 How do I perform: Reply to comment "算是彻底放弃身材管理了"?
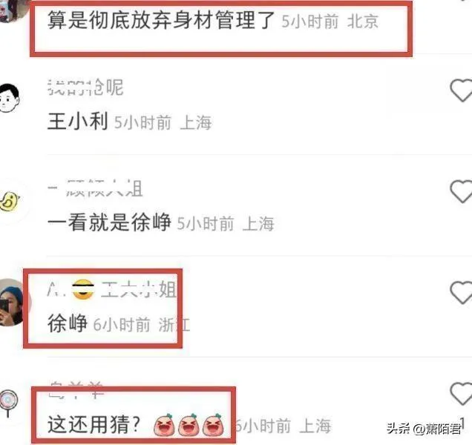click(161, 20)
